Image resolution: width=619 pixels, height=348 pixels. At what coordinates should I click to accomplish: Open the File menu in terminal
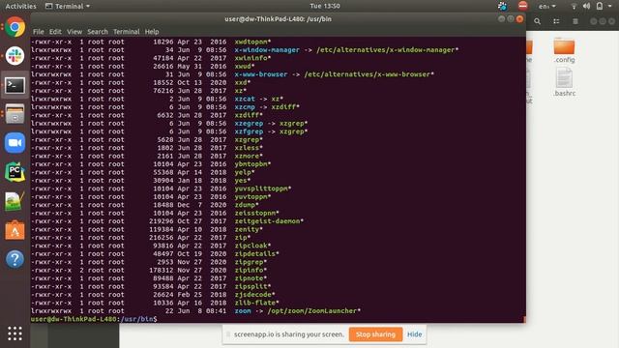39,32
